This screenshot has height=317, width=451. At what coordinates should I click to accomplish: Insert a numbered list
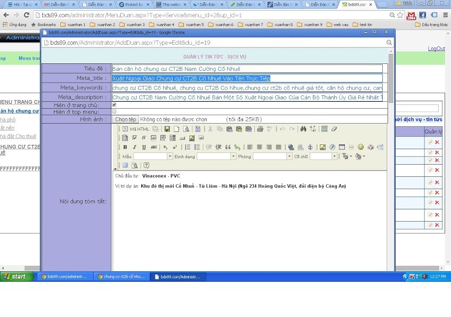188,147
